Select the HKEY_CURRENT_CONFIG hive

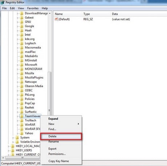pos(28,155)
